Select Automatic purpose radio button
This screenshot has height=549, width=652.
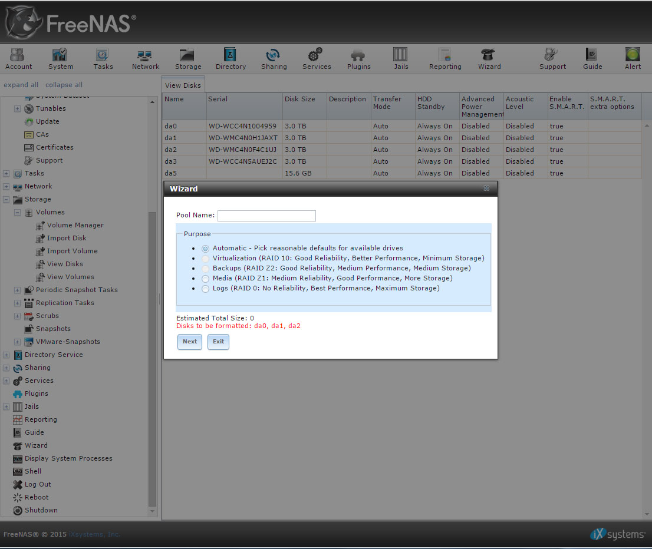[205, 249]
